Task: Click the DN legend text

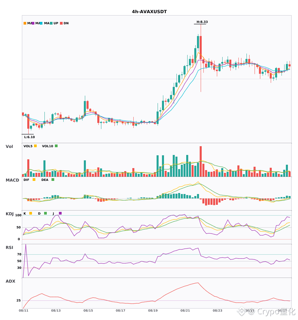Action: pyautogui.click(x=66, y=23)
